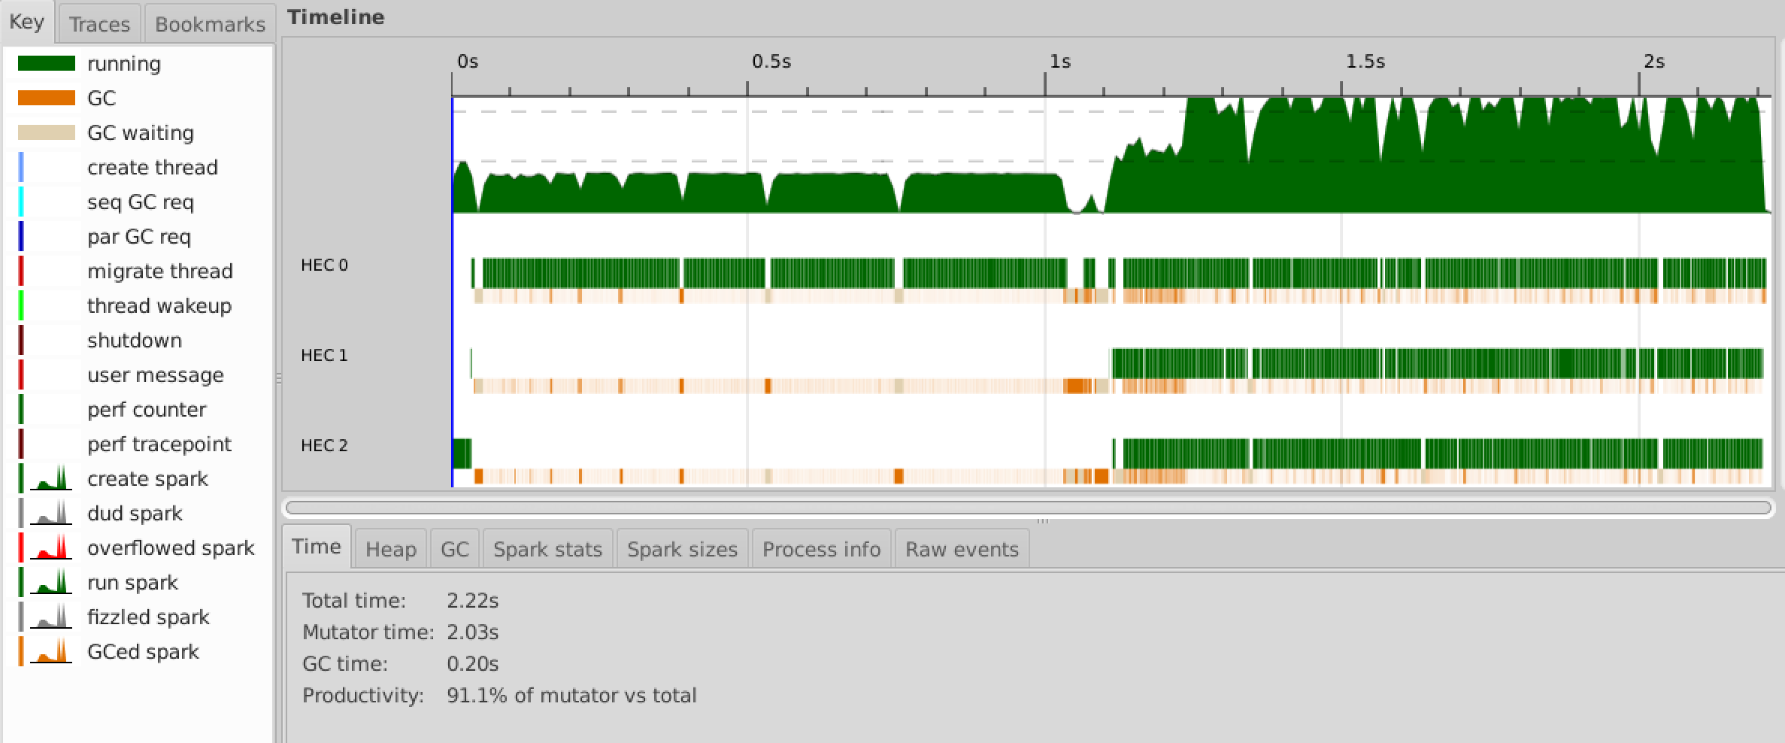Switch to the Spark stats tab
This screenshot has height=743, width=1785.
(x=547, y=550)
